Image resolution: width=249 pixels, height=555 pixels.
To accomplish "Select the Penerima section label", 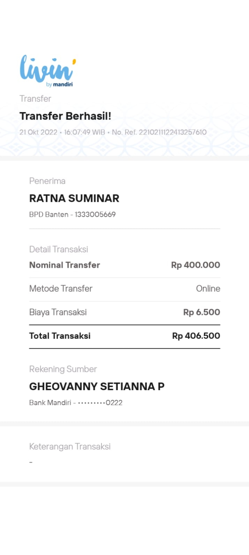I will click(x=47, y=181).
